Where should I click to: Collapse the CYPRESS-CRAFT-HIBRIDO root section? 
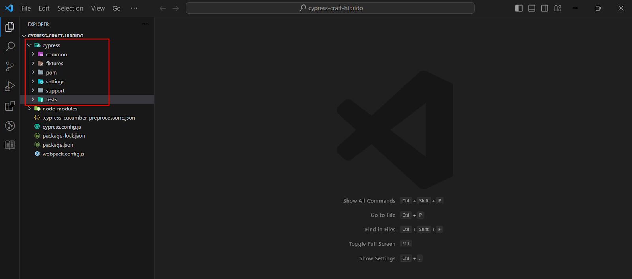[24, 36]
